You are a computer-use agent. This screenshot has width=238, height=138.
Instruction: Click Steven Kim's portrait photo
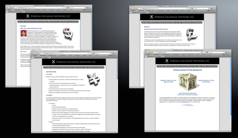point(23,33)
